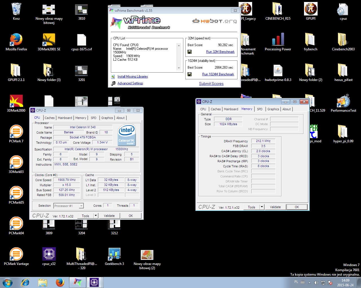Open the Kosz recycle bin icon
The height and width of the screenshot is (288, 361).
coord(16,12)
